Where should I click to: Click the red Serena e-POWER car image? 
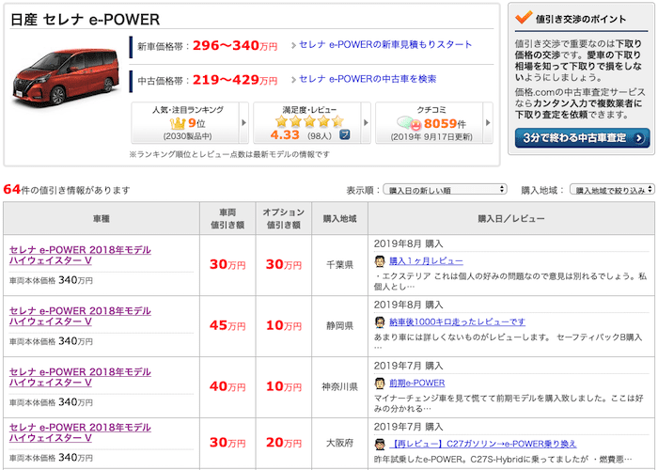point(67,76)
